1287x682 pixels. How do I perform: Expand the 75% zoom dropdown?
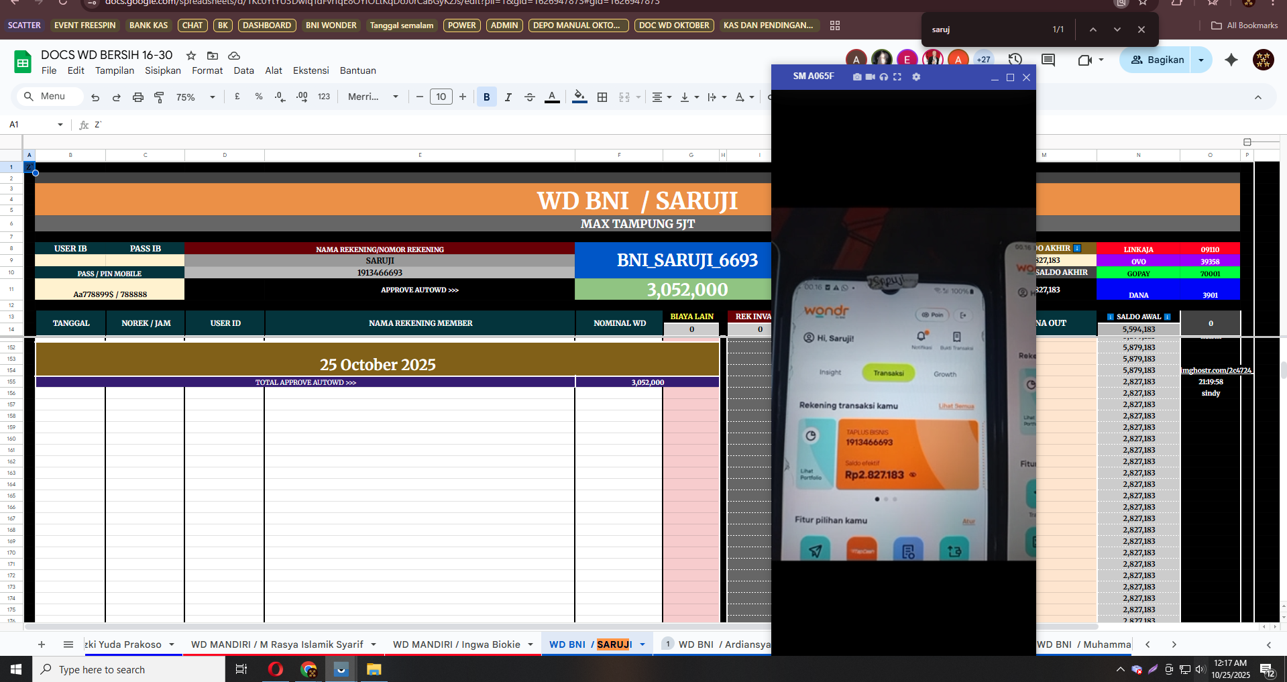point(195,97)
